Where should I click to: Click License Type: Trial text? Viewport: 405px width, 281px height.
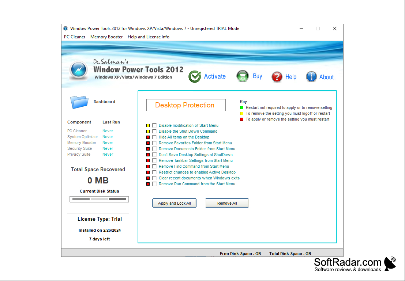click(100, 219)
